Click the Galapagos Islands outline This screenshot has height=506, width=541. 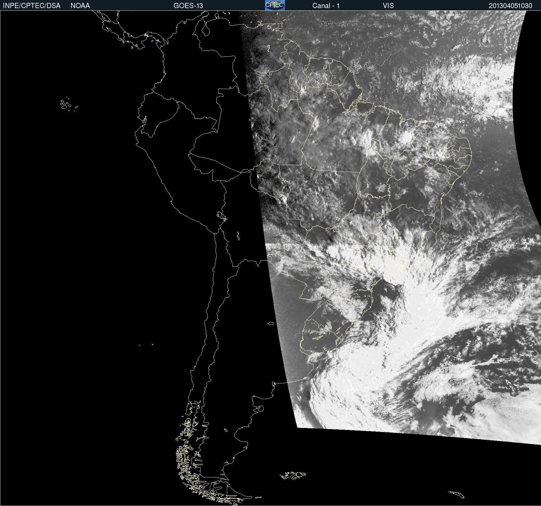pyautogui.click(x=69, y=104)
